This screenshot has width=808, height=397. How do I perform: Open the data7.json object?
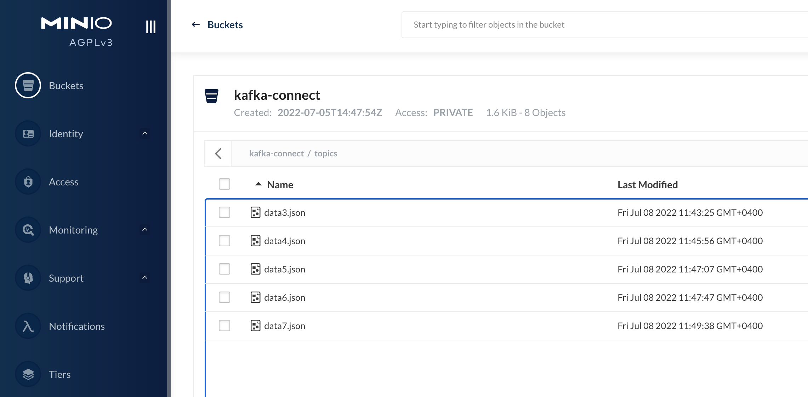[285, 326]
